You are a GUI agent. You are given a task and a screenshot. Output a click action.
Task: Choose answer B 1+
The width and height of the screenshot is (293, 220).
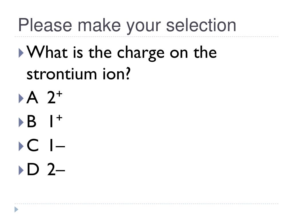click(x=44, y=121)
